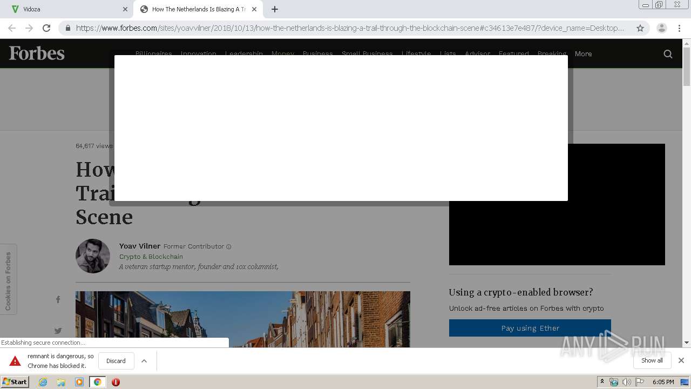Open Yoav Vilner author link
The width and height of the screenshot is (691, 389).
[140, 246]
